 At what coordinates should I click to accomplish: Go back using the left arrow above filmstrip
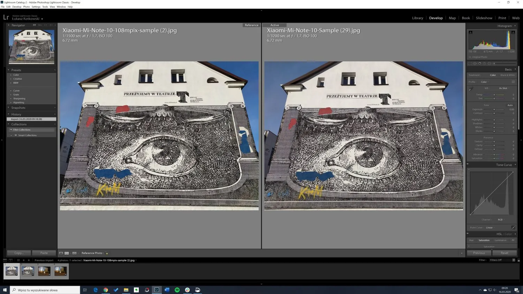(24, 260)
